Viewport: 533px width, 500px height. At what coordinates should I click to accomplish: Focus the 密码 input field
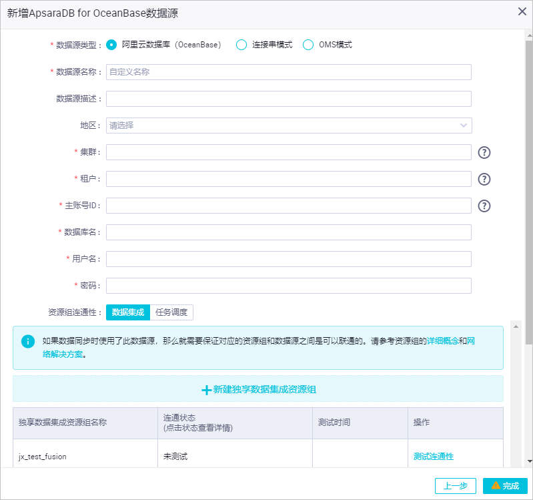coord(289,286)
